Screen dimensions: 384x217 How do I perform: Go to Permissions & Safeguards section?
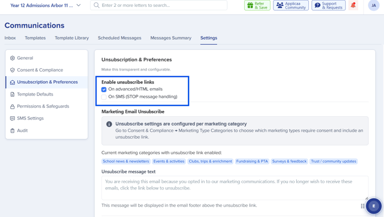click(46, 106)
